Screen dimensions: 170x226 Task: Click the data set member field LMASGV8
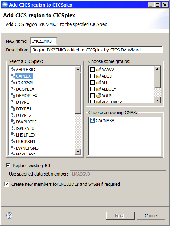pos(118,174)
